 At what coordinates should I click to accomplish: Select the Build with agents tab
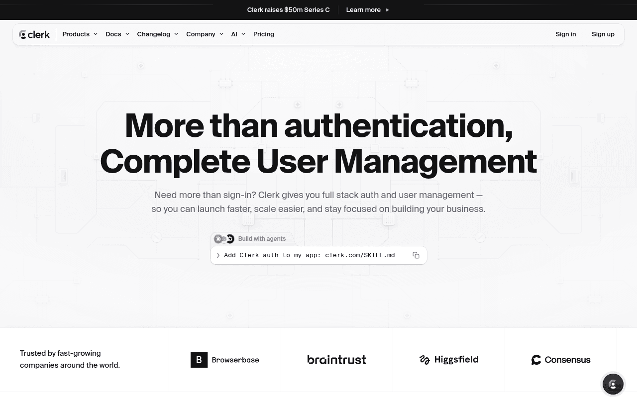252,239
